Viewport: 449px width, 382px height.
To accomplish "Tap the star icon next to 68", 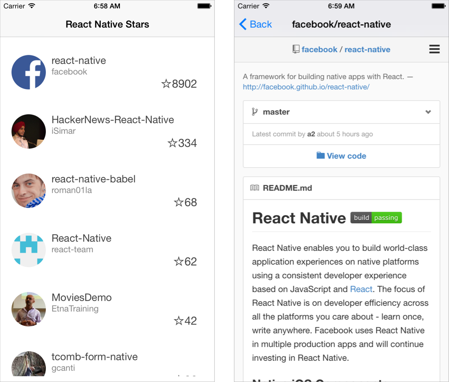I will 179,202.
